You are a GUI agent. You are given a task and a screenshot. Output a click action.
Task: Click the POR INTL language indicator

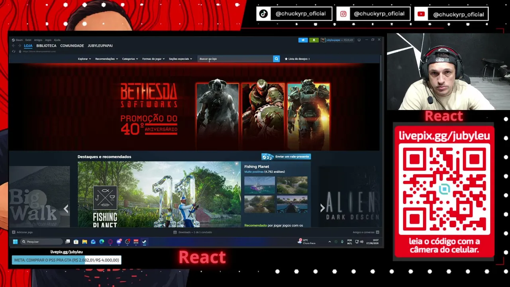(x=349, y=242)
